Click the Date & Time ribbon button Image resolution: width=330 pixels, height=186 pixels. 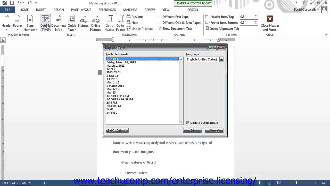[x=45, y=23]
